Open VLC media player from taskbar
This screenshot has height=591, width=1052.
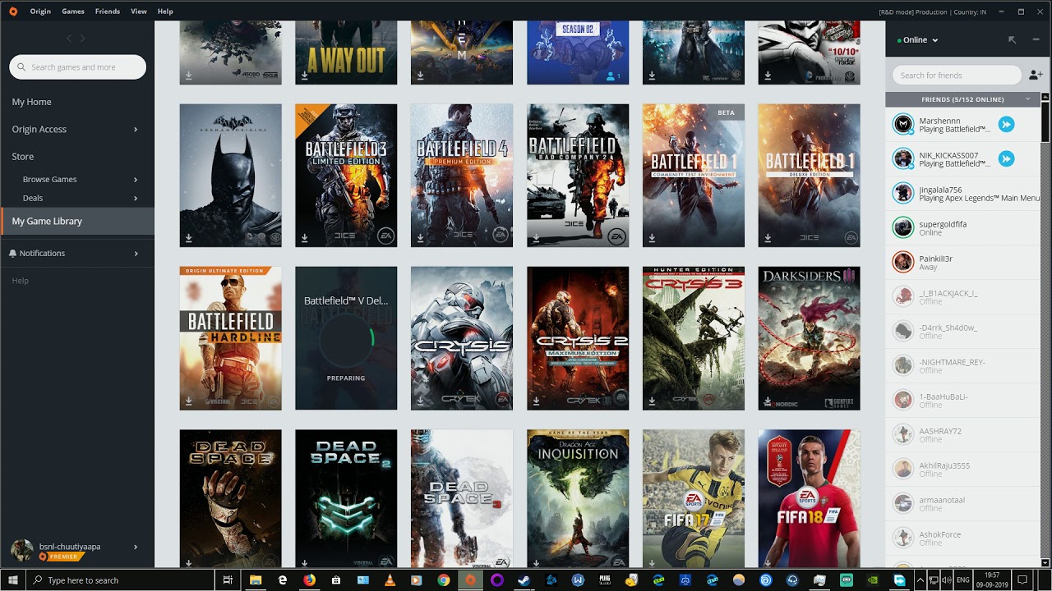coord(390,580)
